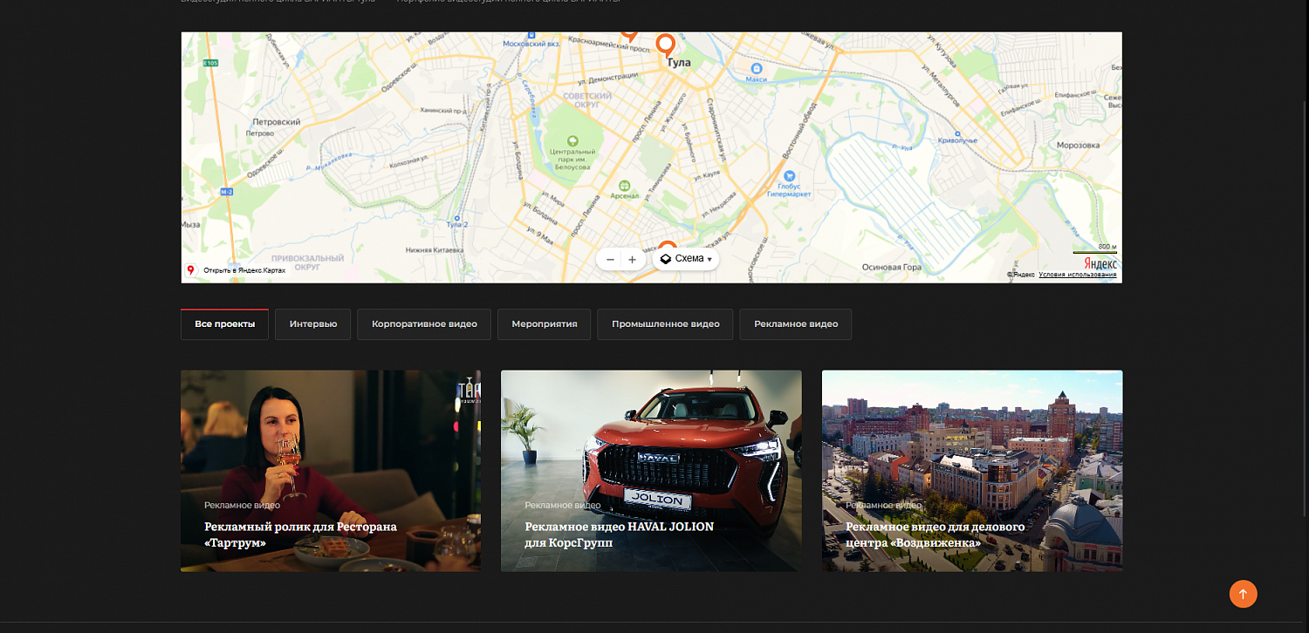Click the Макси shopping icon on map

tap(756, 68)
